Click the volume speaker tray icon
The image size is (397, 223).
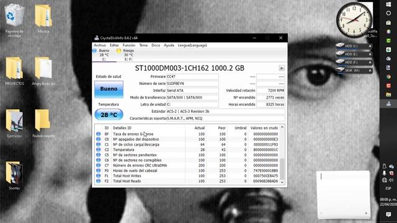click(391, 180)
